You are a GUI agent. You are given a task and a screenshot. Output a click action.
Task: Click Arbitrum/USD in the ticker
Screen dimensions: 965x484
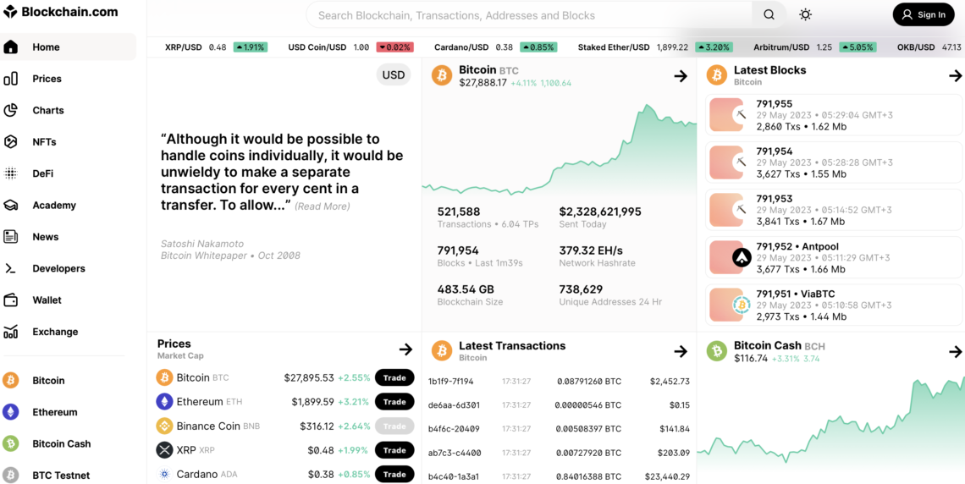pyautogui.click(x=815, y=47)
